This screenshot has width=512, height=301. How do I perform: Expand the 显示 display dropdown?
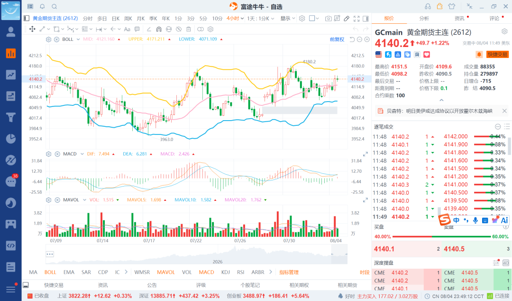288,19
